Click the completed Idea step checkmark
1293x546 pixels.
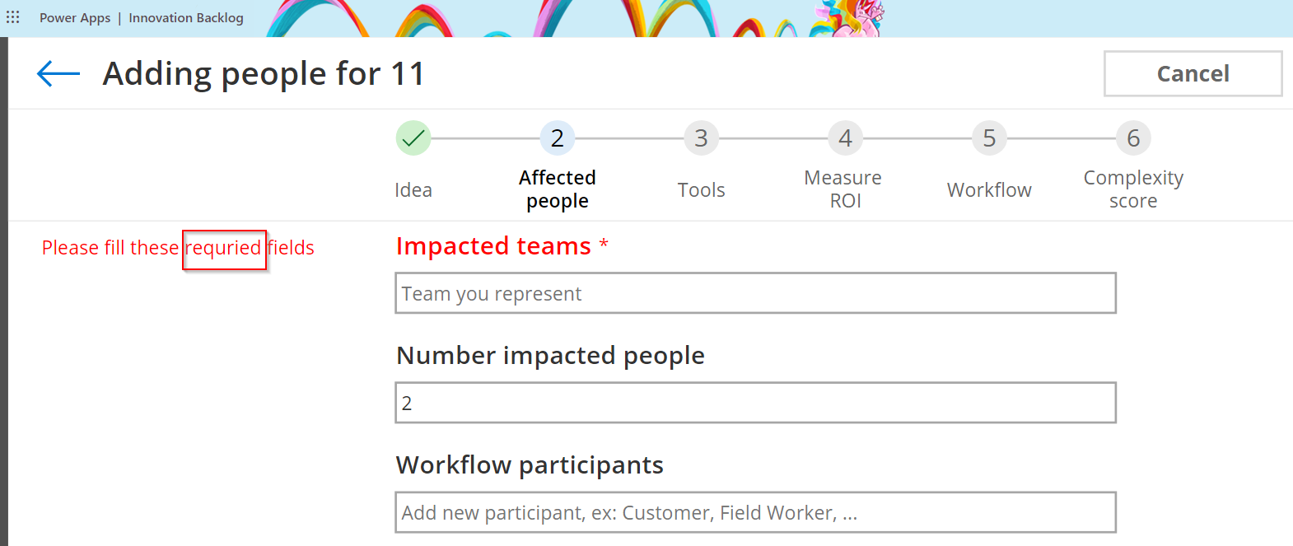[413, 138]
